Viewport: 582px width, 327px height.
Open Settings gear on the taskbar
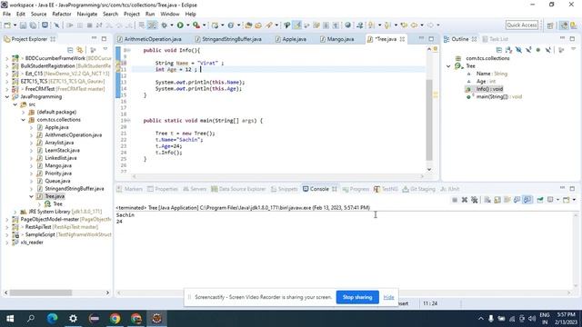73,319
